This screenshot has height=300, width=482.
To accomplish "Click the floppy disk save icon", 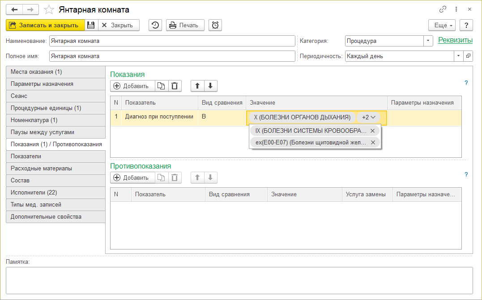I will [91, 25].
